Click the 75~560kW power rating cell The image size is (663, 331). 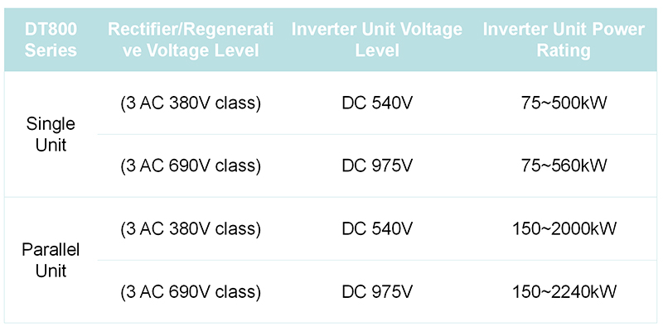click(564, 165)
